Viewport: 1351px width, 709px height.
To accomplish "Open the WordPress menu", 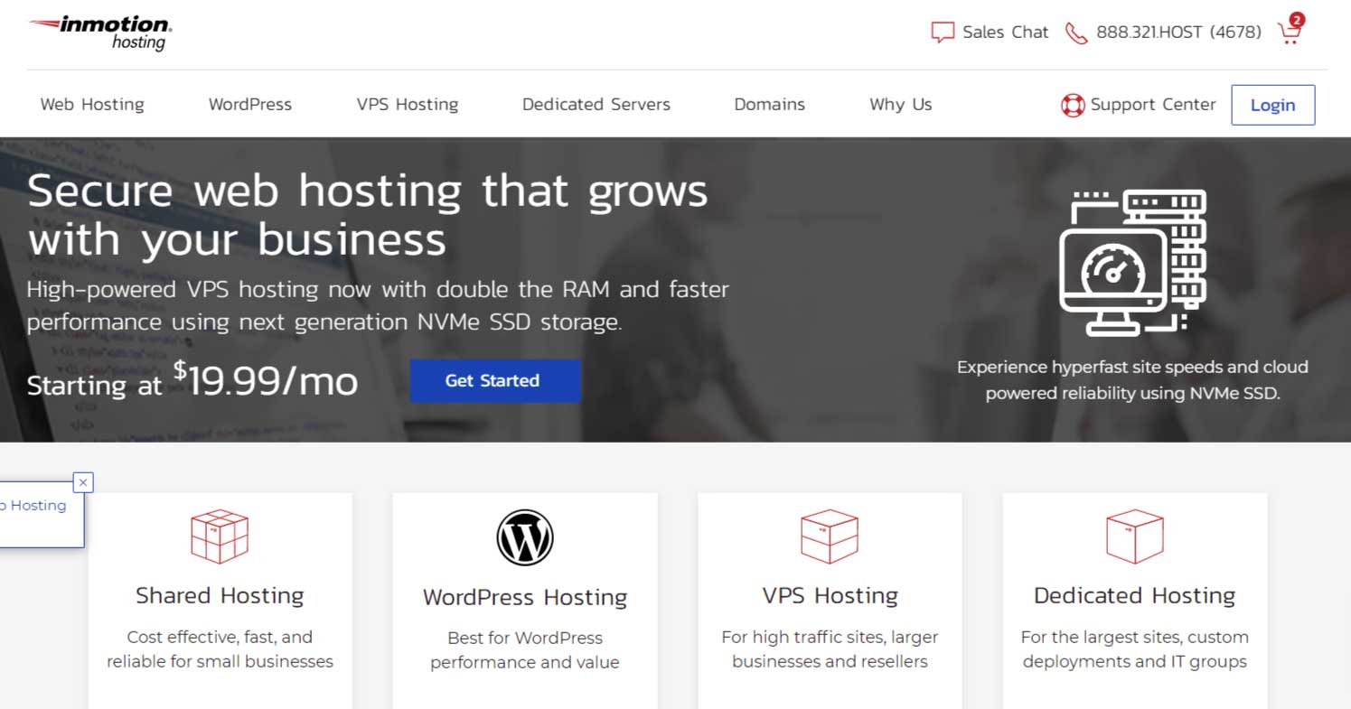I will (x=250, y=105).
